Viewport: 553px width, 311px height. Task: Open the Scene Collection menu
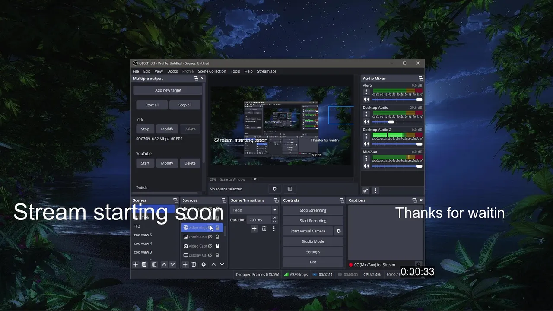pos(212,71)
